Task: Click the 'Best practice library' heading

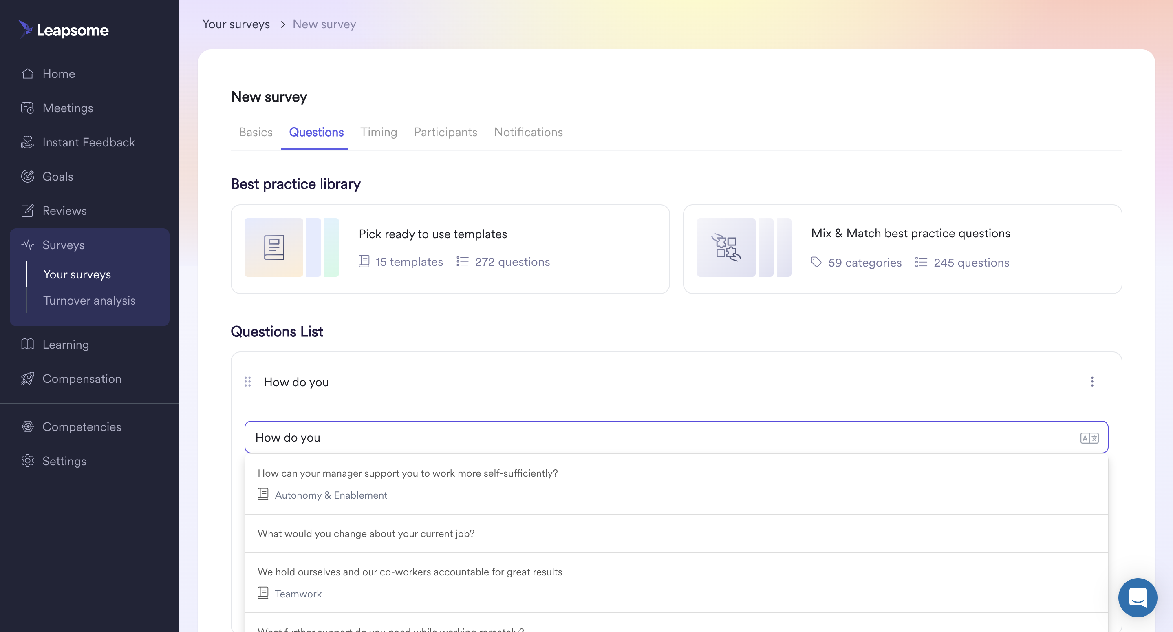Action: (295, 183)
